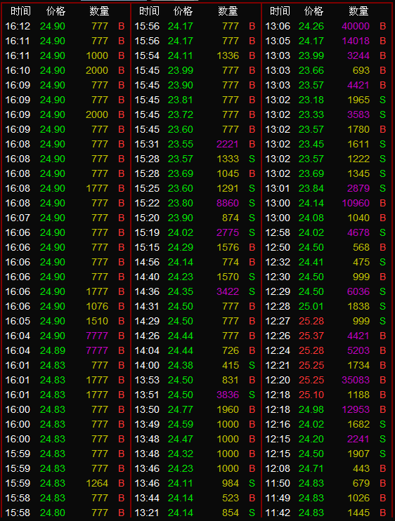Image resolution: width=395 pixels, height=521 pixels.
Task: Click the 6036 sell quantity at 12:29
Action: tap(358, 291)
